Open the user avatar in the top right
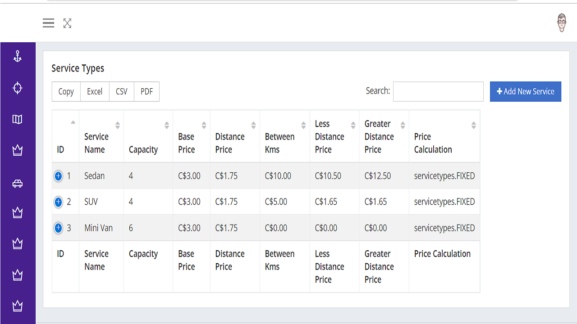This screenshot has width=577, height=324. pos(562,22)
